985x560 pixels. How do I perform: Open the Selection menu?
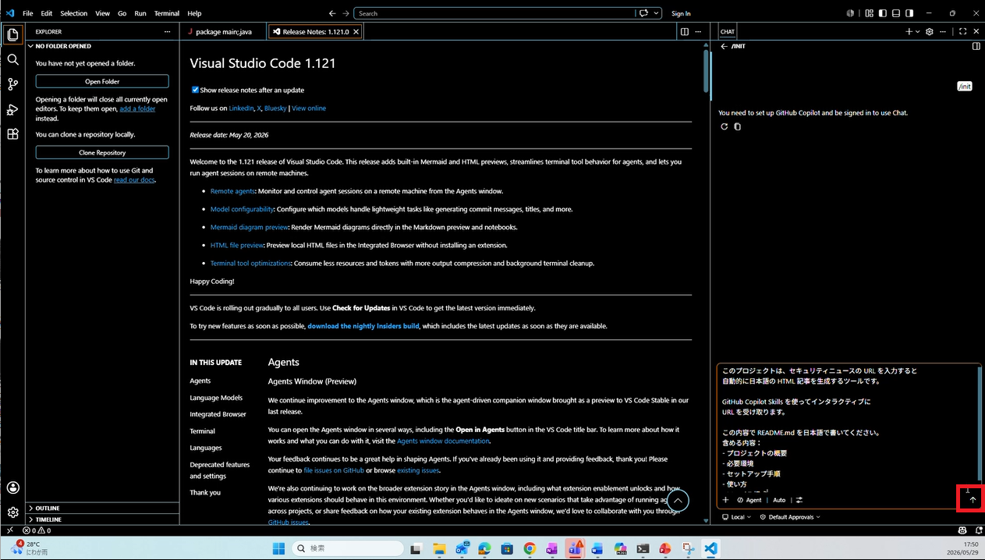coord(74,13)
